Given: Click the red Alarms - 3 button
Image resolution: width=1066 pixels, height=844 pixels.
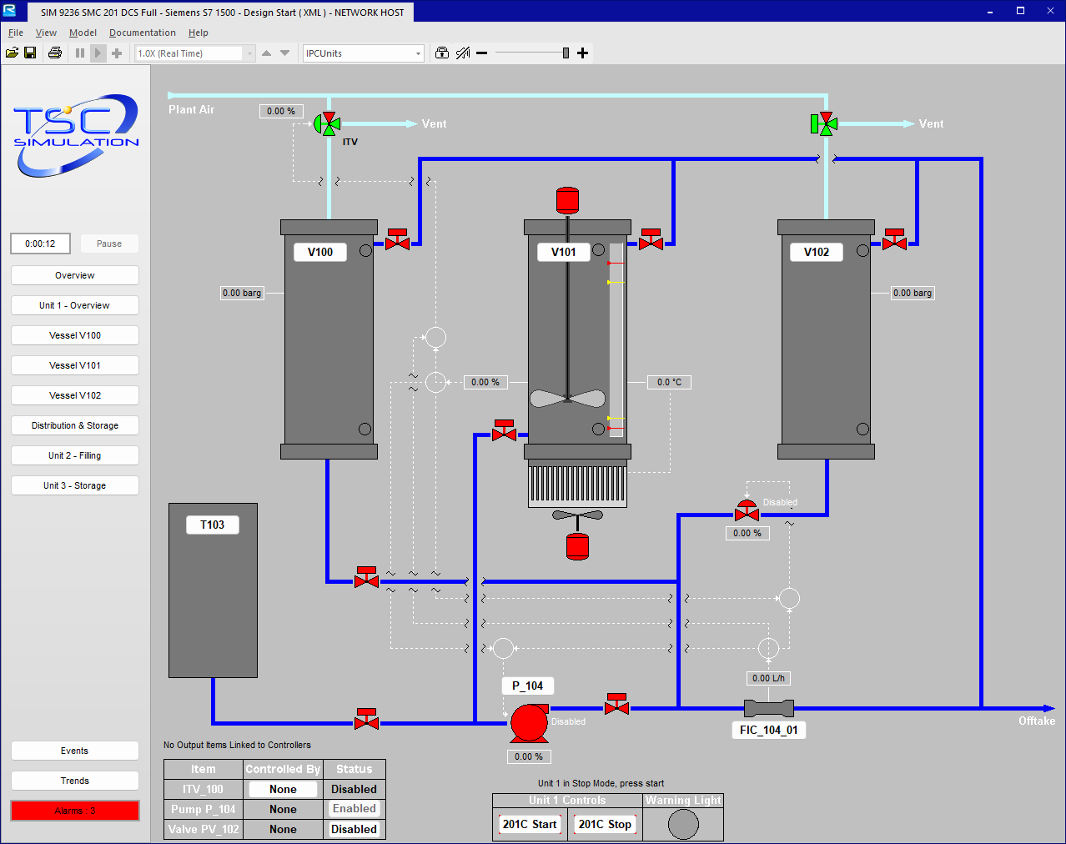Looking at the screenshot, I should pyautogui.click(x=75, y=811).
